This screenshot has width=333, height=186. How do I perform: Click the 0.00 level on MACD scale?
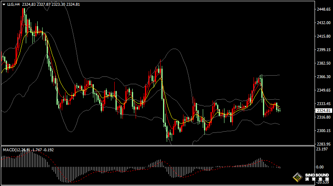pos(320,167)
